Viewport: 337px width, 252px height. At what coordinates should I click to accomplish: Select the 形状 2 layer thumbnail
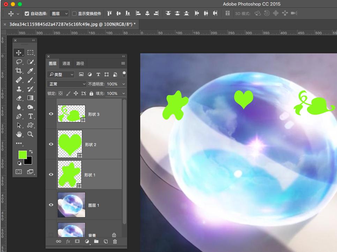tap(69, 144)
